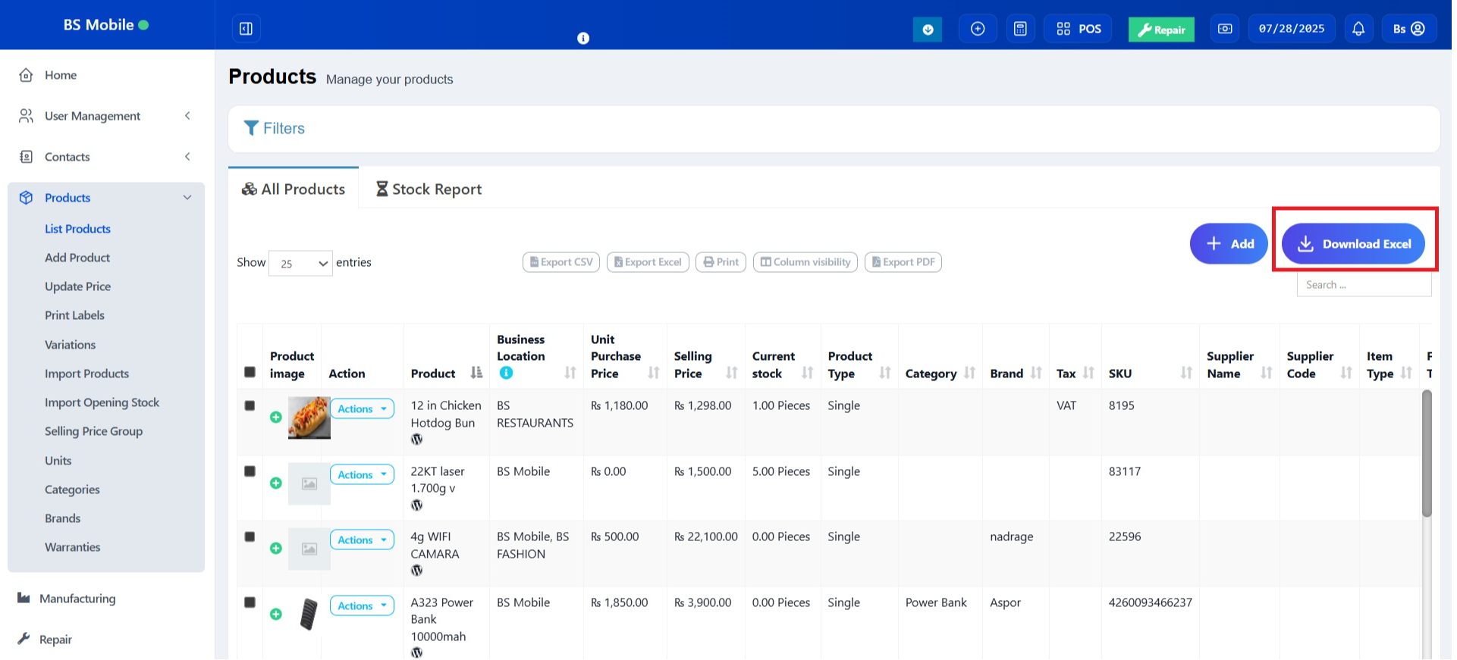Expand row details for 22KT laser product

click(x=276, y=483)
